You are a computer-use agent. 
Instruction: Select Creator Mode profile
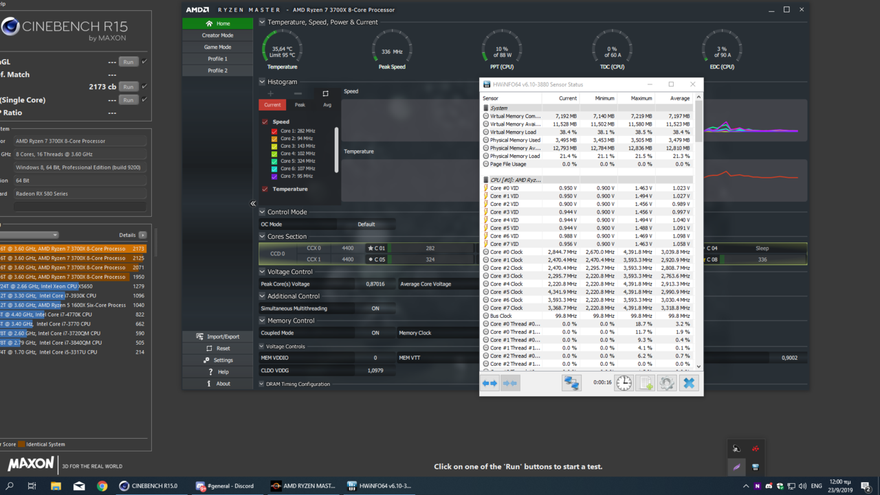point(217,35)
